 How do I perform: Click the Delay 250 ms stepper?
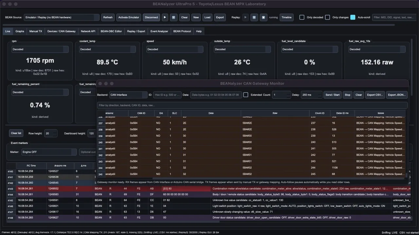point(312,95)
